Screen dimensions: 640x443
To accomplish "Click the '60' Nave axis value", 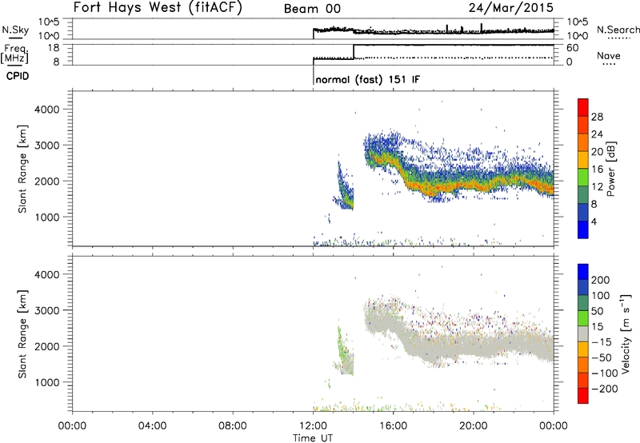I will tap(572, 48).
